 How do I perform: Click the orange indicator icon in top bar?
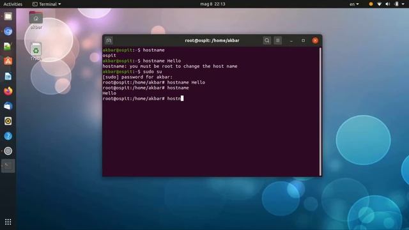click(371, 4)
